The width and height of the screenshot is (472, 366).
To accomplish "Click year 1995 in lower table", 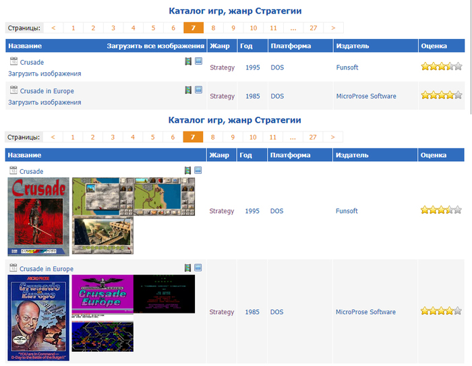I will (x=252, y=211).
